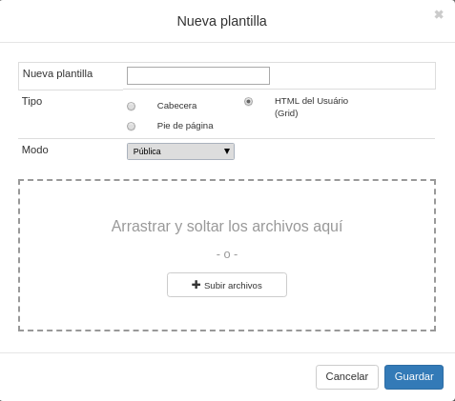Click the Tipo row label
Viewport: 455px width, 401px height.
(31, 101)
